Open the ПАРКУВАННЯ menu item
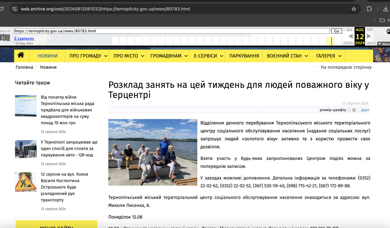390x228 pixels. (244, 56)
